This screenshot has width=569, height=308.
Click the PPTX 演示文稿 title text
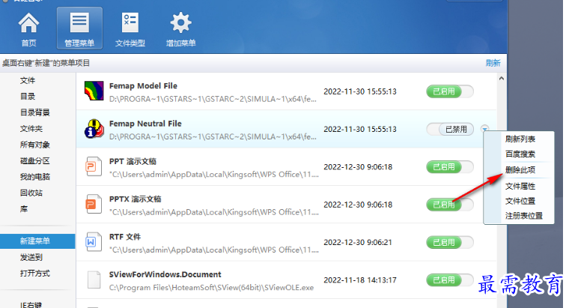point(135,199)
